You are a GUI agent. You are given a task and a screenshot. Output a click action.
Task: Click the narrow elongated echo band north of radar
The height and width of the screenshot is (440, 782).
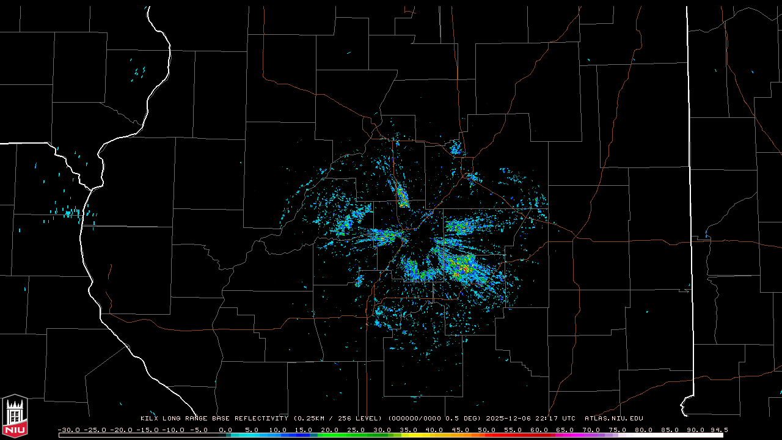tap(401, 194)
